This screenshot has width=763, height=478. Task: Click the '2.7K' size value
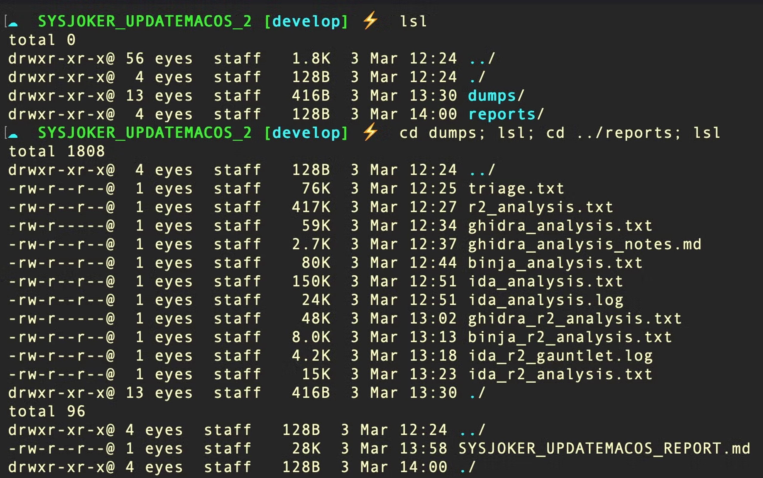click(x=311, y=244)
